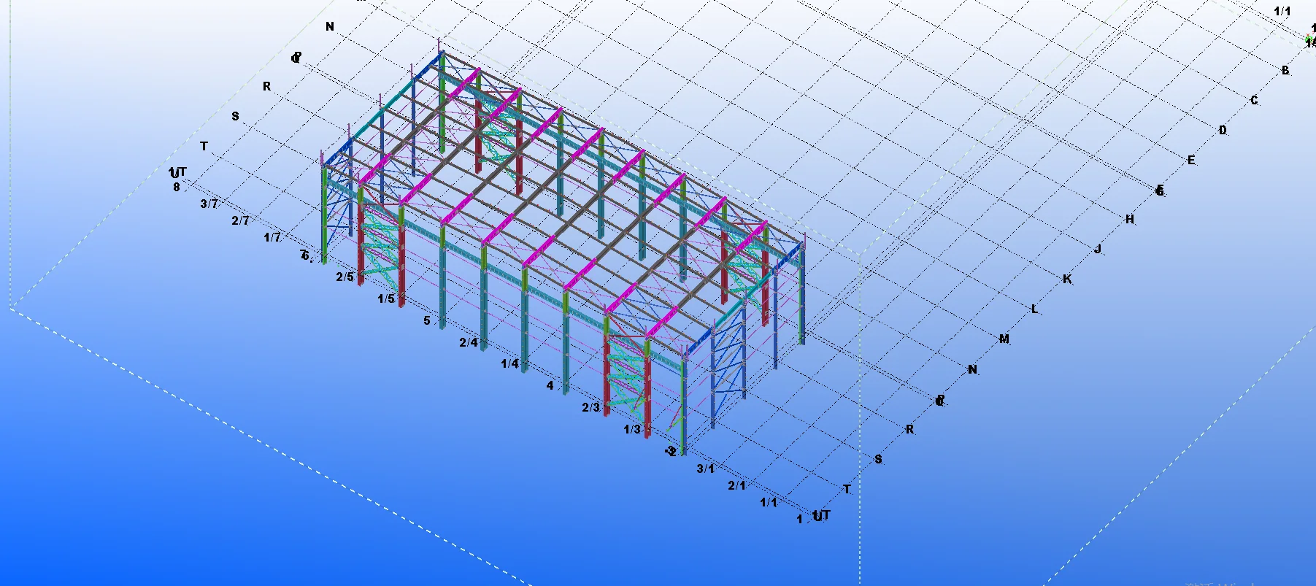Viewport: 1316px width, 586px height.
Task: Click the 1/7 grid label
Action: (272, 237)
